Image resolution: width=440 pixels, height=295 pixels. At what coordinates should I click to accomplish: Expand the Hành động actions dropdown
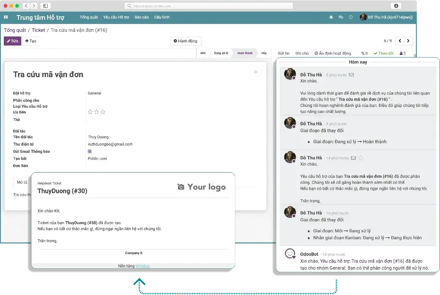185,41
